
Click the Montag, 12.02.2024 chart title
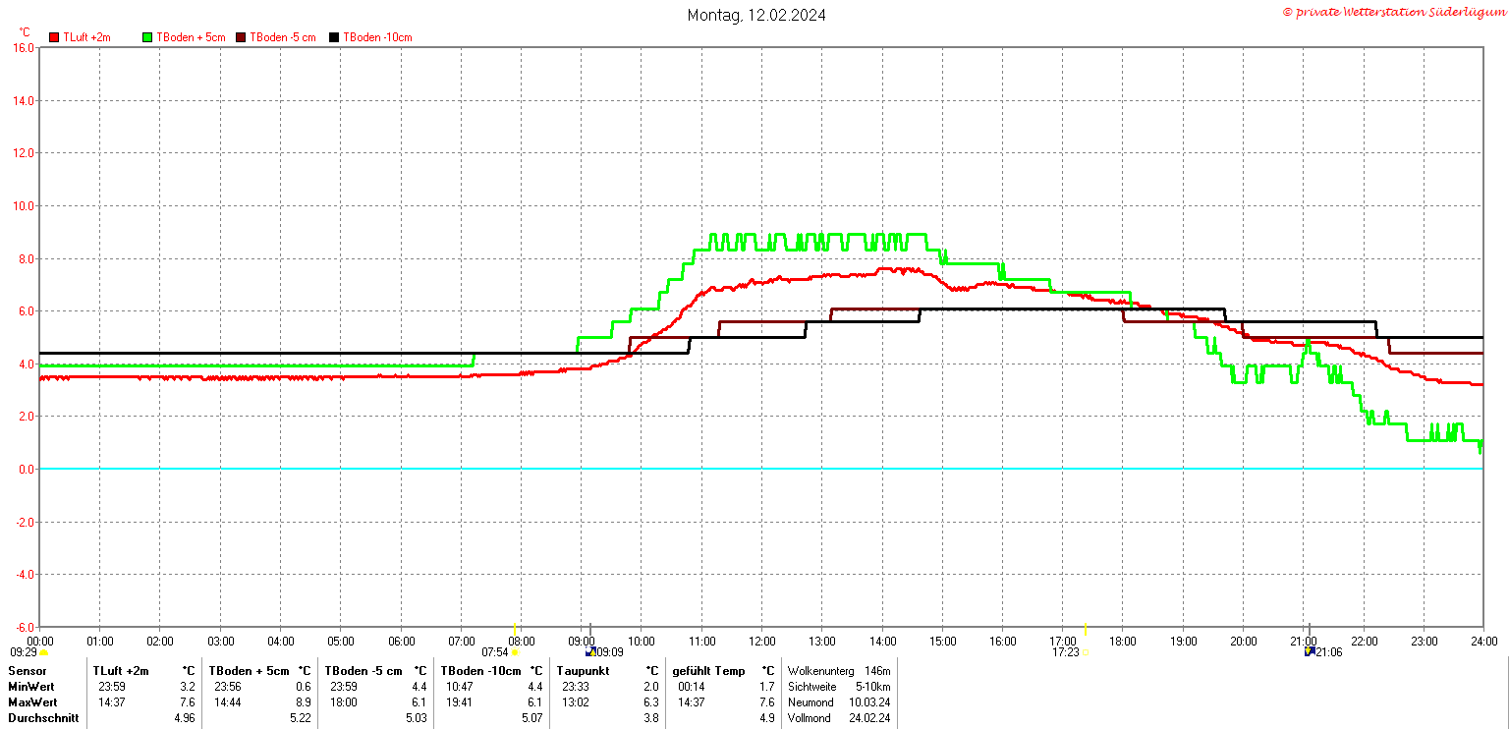pos(756,15)
